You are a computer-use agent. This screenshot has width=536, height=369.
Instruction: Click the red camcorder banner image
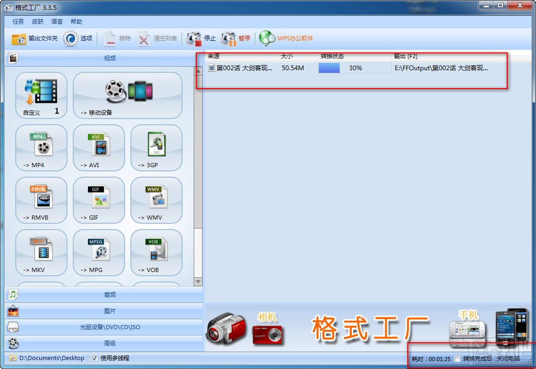(x=226, y=329)
